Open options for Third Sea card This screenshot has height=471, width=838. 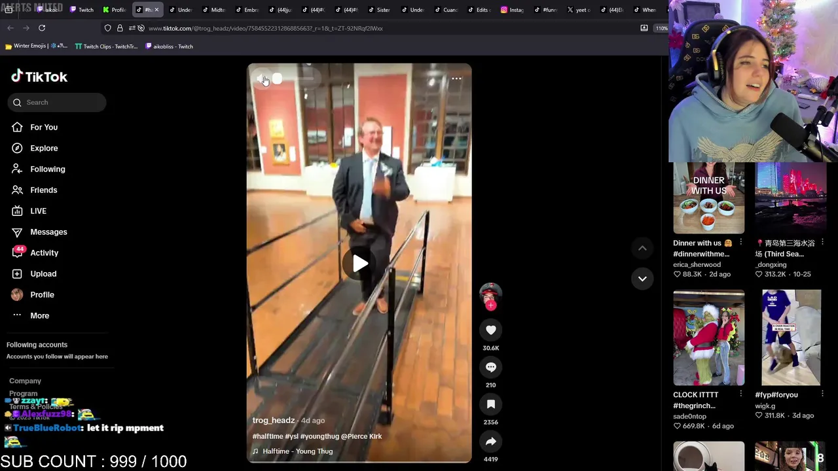(x=822, y=243)
